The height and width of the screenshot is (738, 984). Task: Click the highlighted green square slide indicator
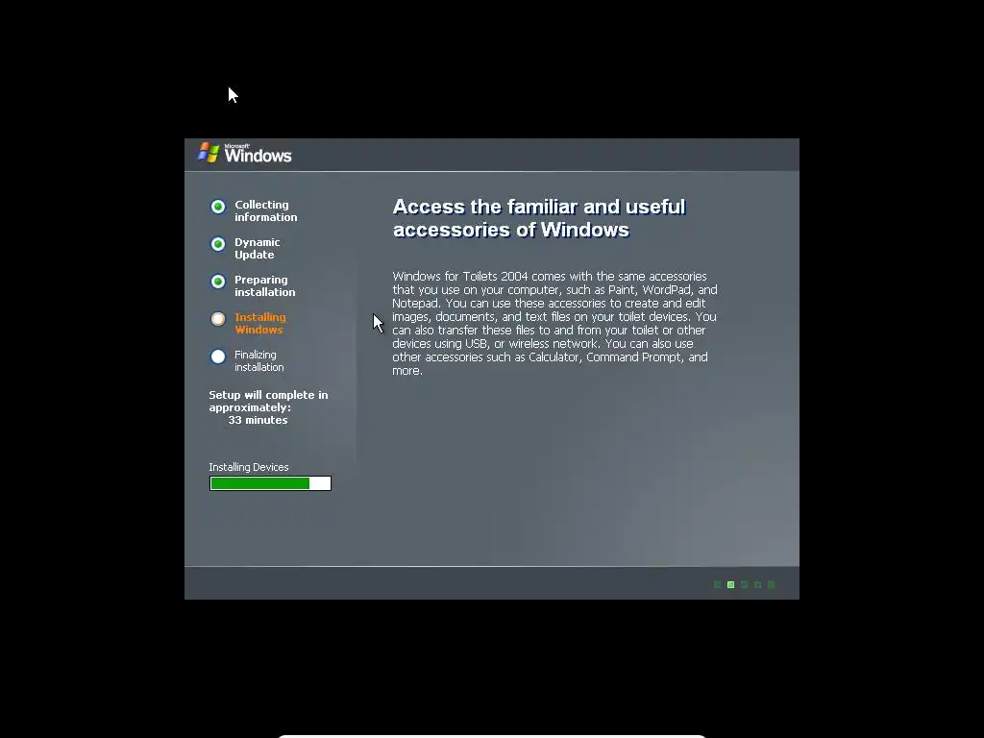[x=731, y=585]
